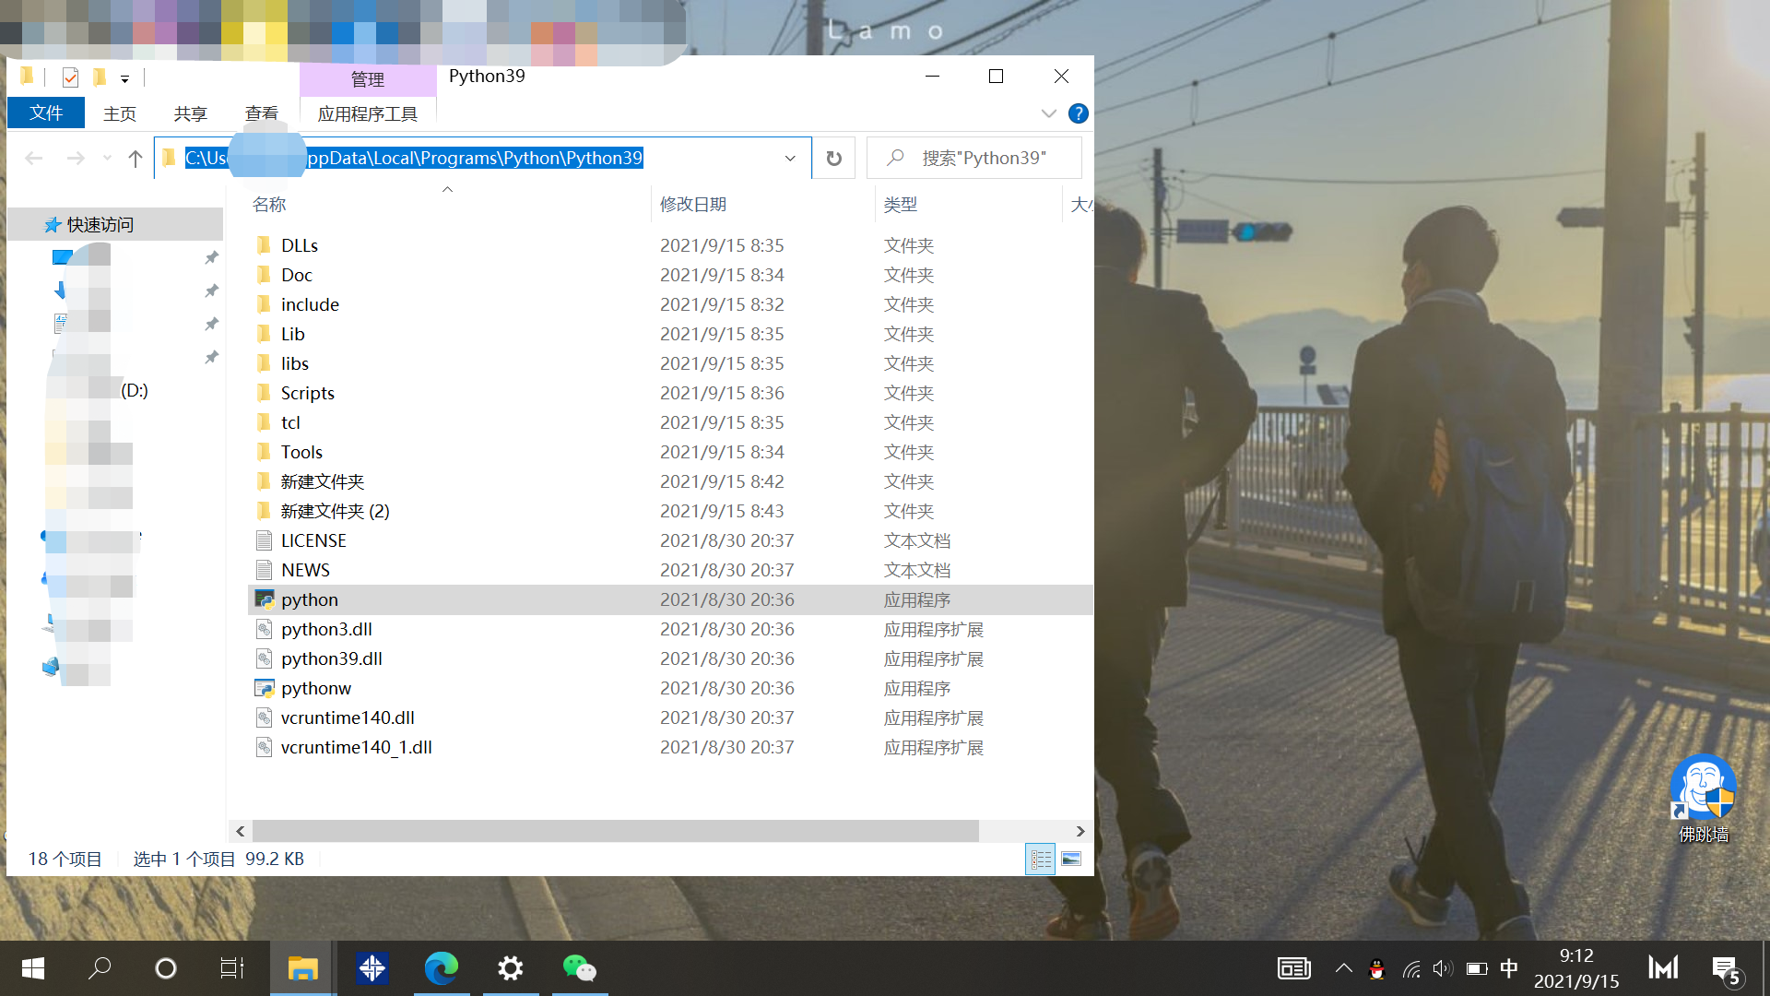Expand the ribbon with chevron arrow
Screen dimensions: 1770x996
coord(1048,113)
